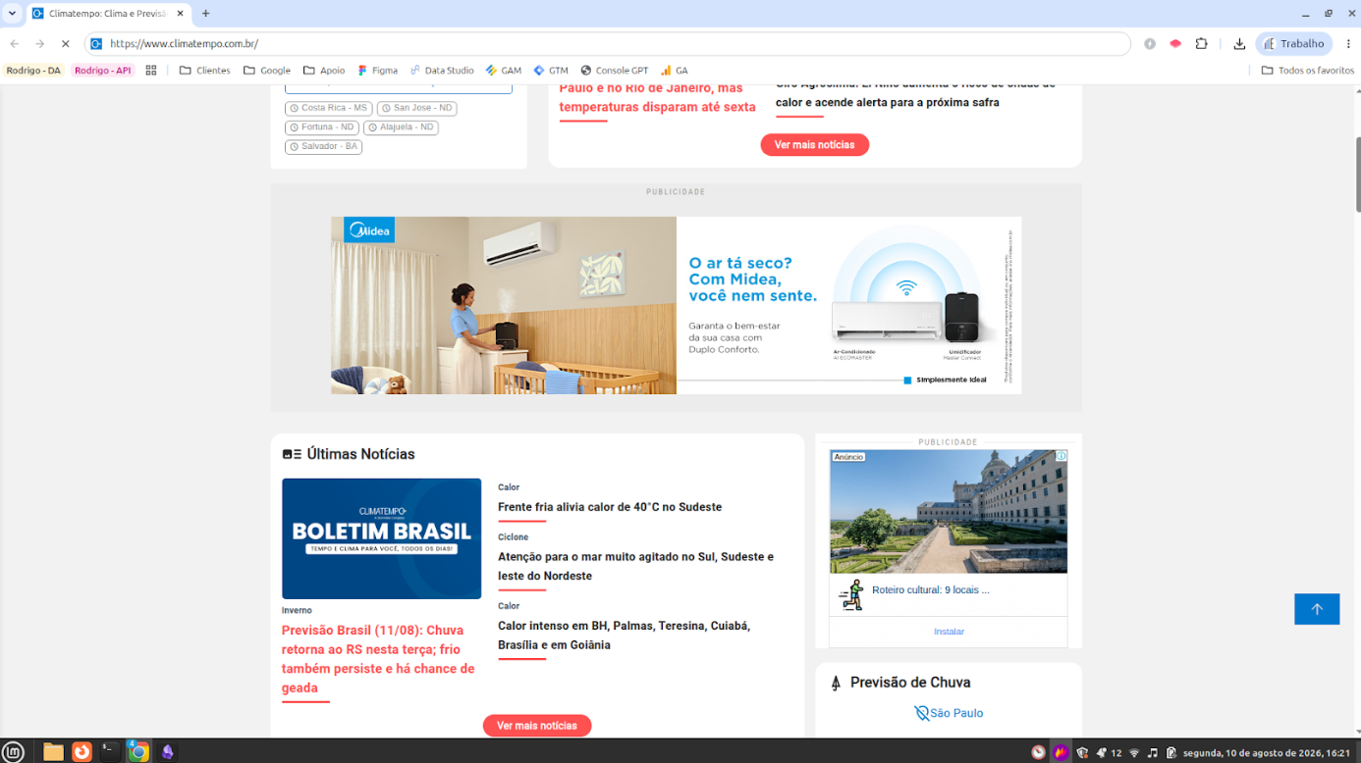Open the tab groups grid icon

151,71
